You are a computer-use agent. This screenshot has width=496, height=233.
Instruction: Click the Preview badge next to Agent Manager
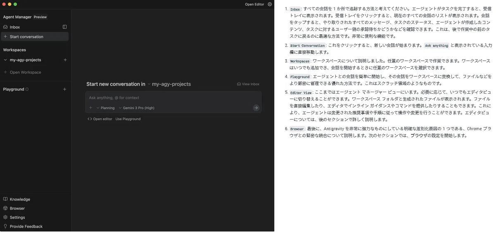click(41, 17)
